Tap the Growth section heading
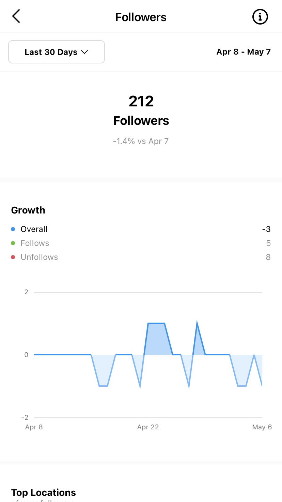The image size is (282, 502). click(x=28, y=210)
